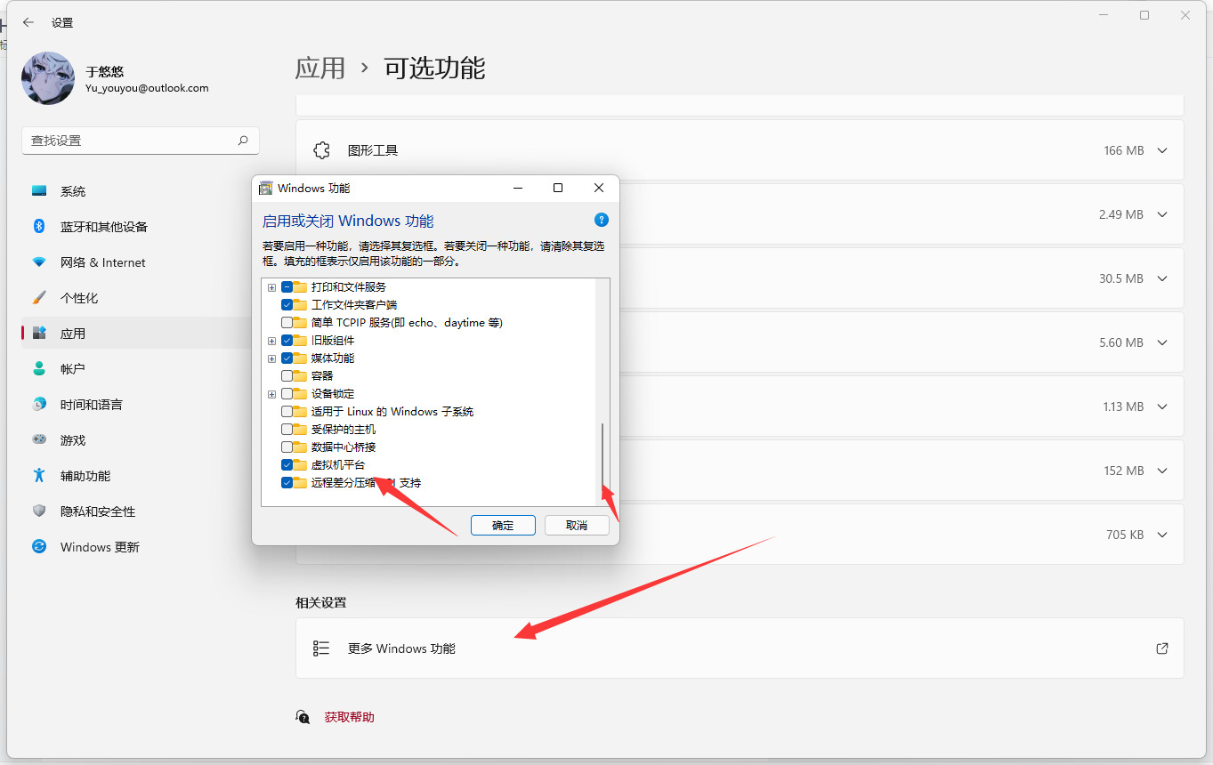Uncheck the 媒体功能 checkbox
The height and width of the screenshot is (765, 1213).
coord(287,358)
